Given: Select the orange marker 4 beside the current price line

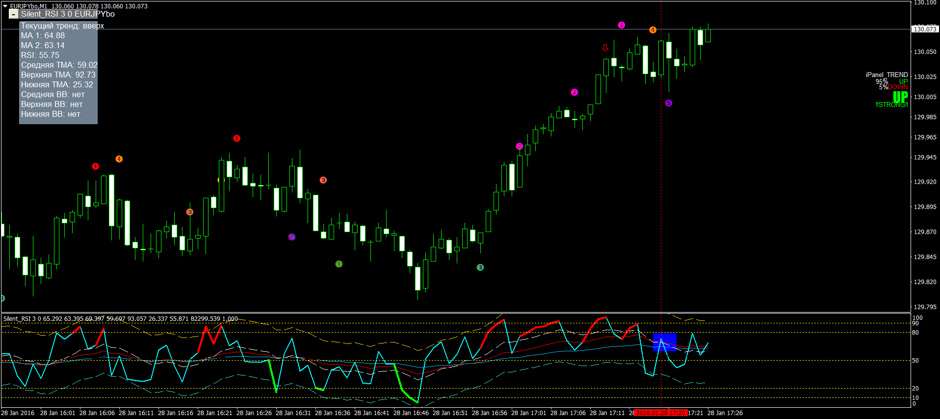Looking at the screenshot, I should [x=653, y=30].
